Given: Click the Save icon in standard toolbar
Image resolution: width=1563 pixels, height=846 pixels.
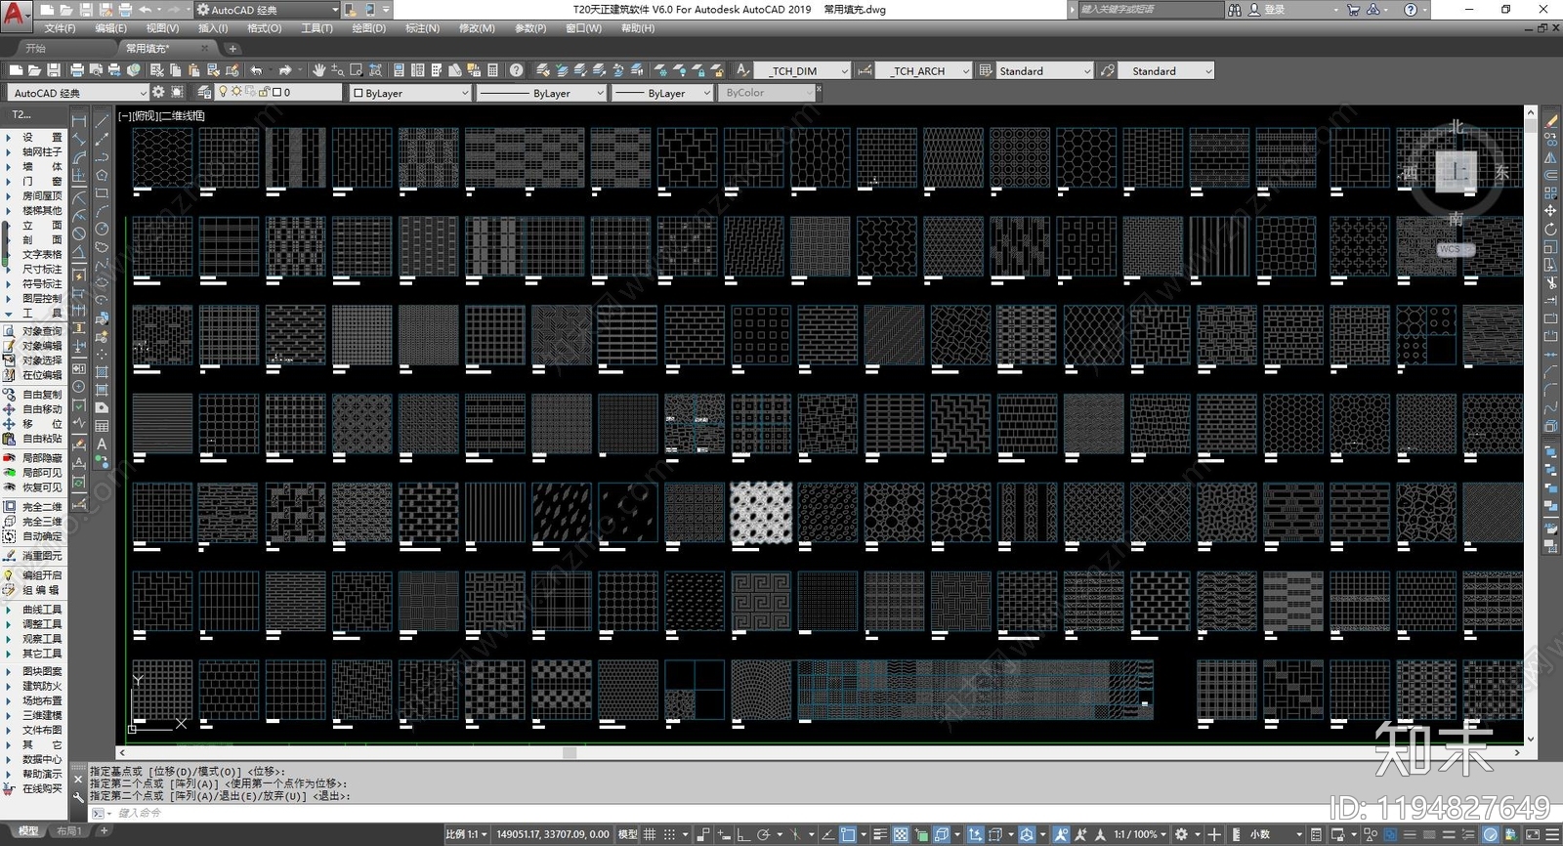Looking at the screenshot, I should point(53,70).
